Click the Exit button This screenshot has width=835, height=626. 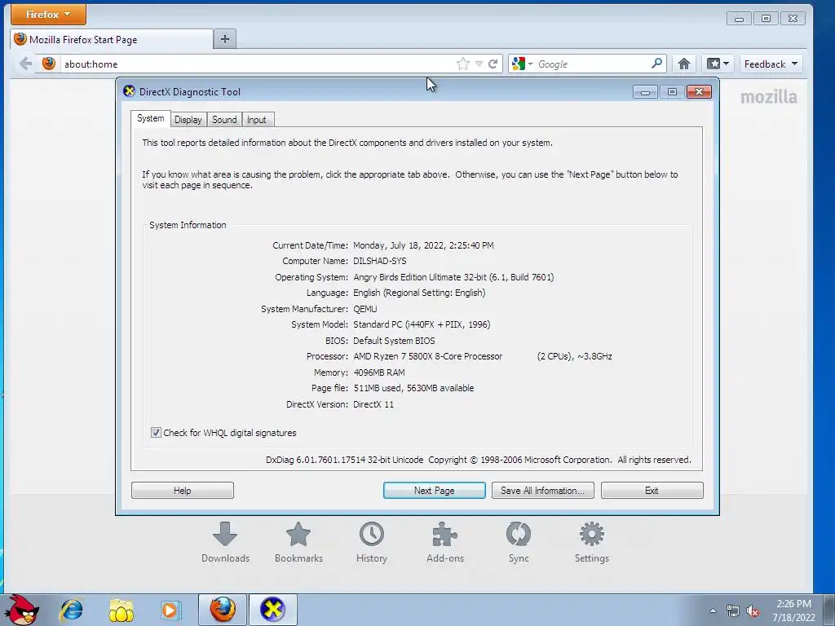coord(652,490)
